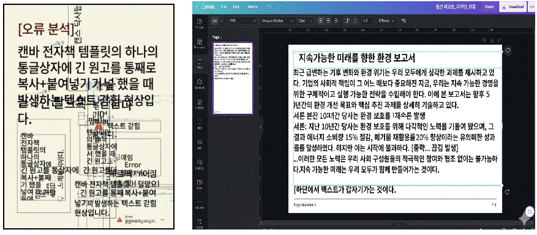
Task: Click the rotate handle below the text box
Action: pos(508,192)
